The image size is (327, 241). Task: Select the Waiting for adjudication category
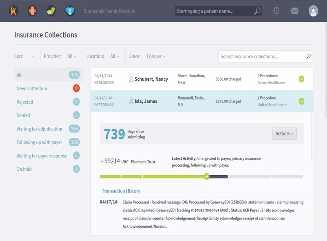pos(39,129)
